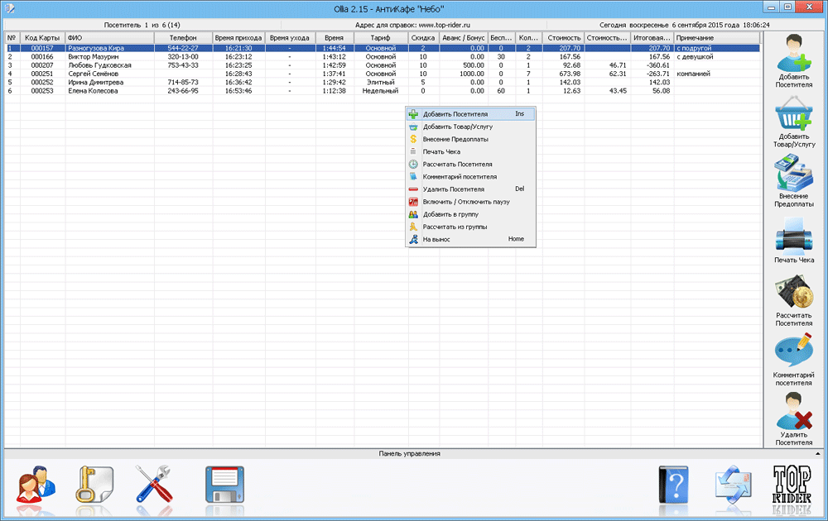
Task: Click the компанией note cell
Action: [716, 74]
